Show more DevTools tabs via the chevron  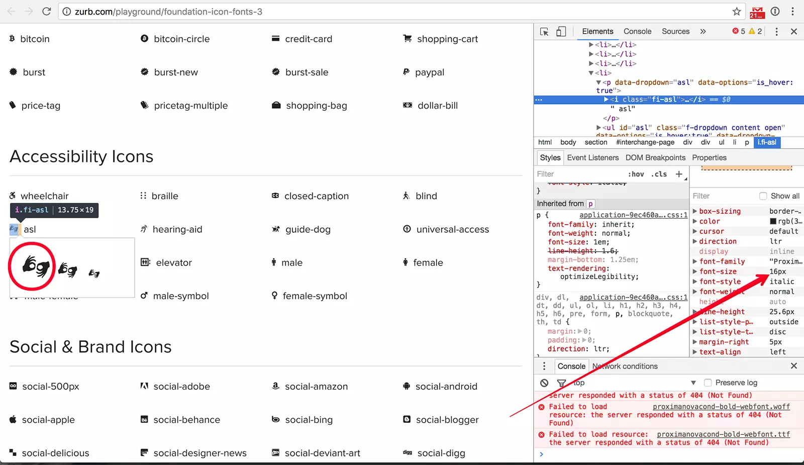(703, 31)
